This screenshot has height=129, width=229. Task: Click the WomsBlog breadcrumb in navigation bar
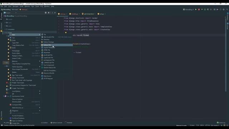coord(6,10)
